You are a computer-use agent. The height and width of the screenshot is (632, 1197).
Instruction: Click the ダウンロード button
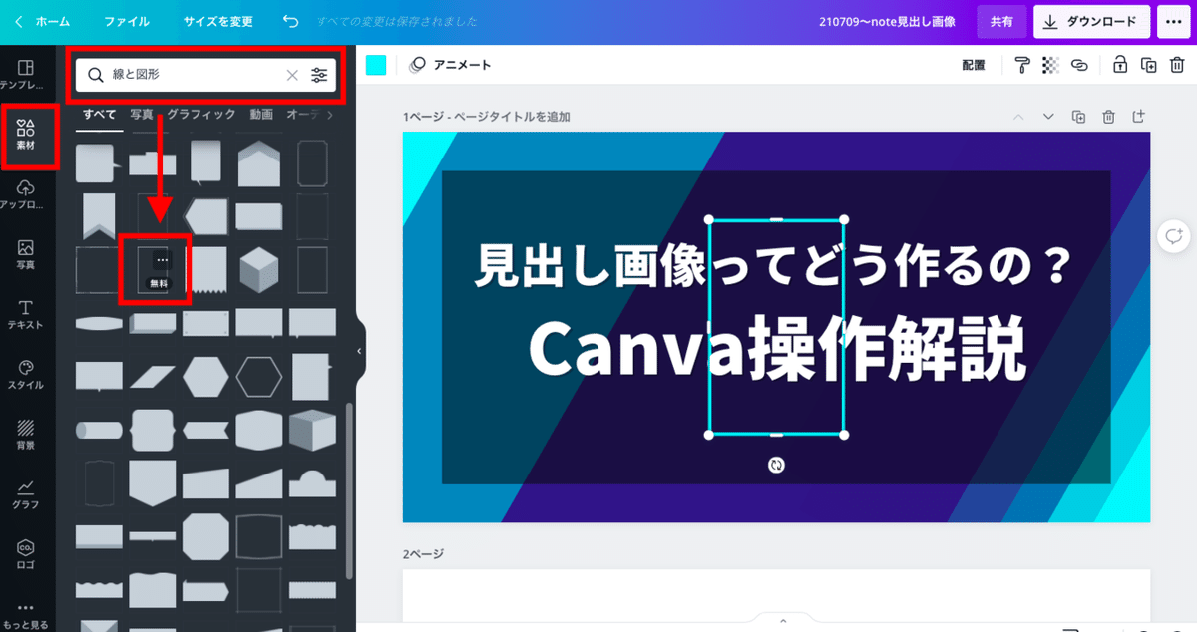click(x=1090, y=21)
